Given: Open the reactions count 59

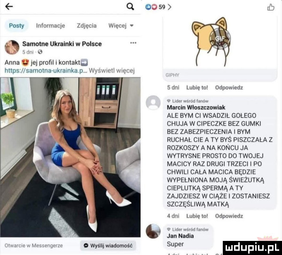Looking at the screenshot, I should click(162, 7).
